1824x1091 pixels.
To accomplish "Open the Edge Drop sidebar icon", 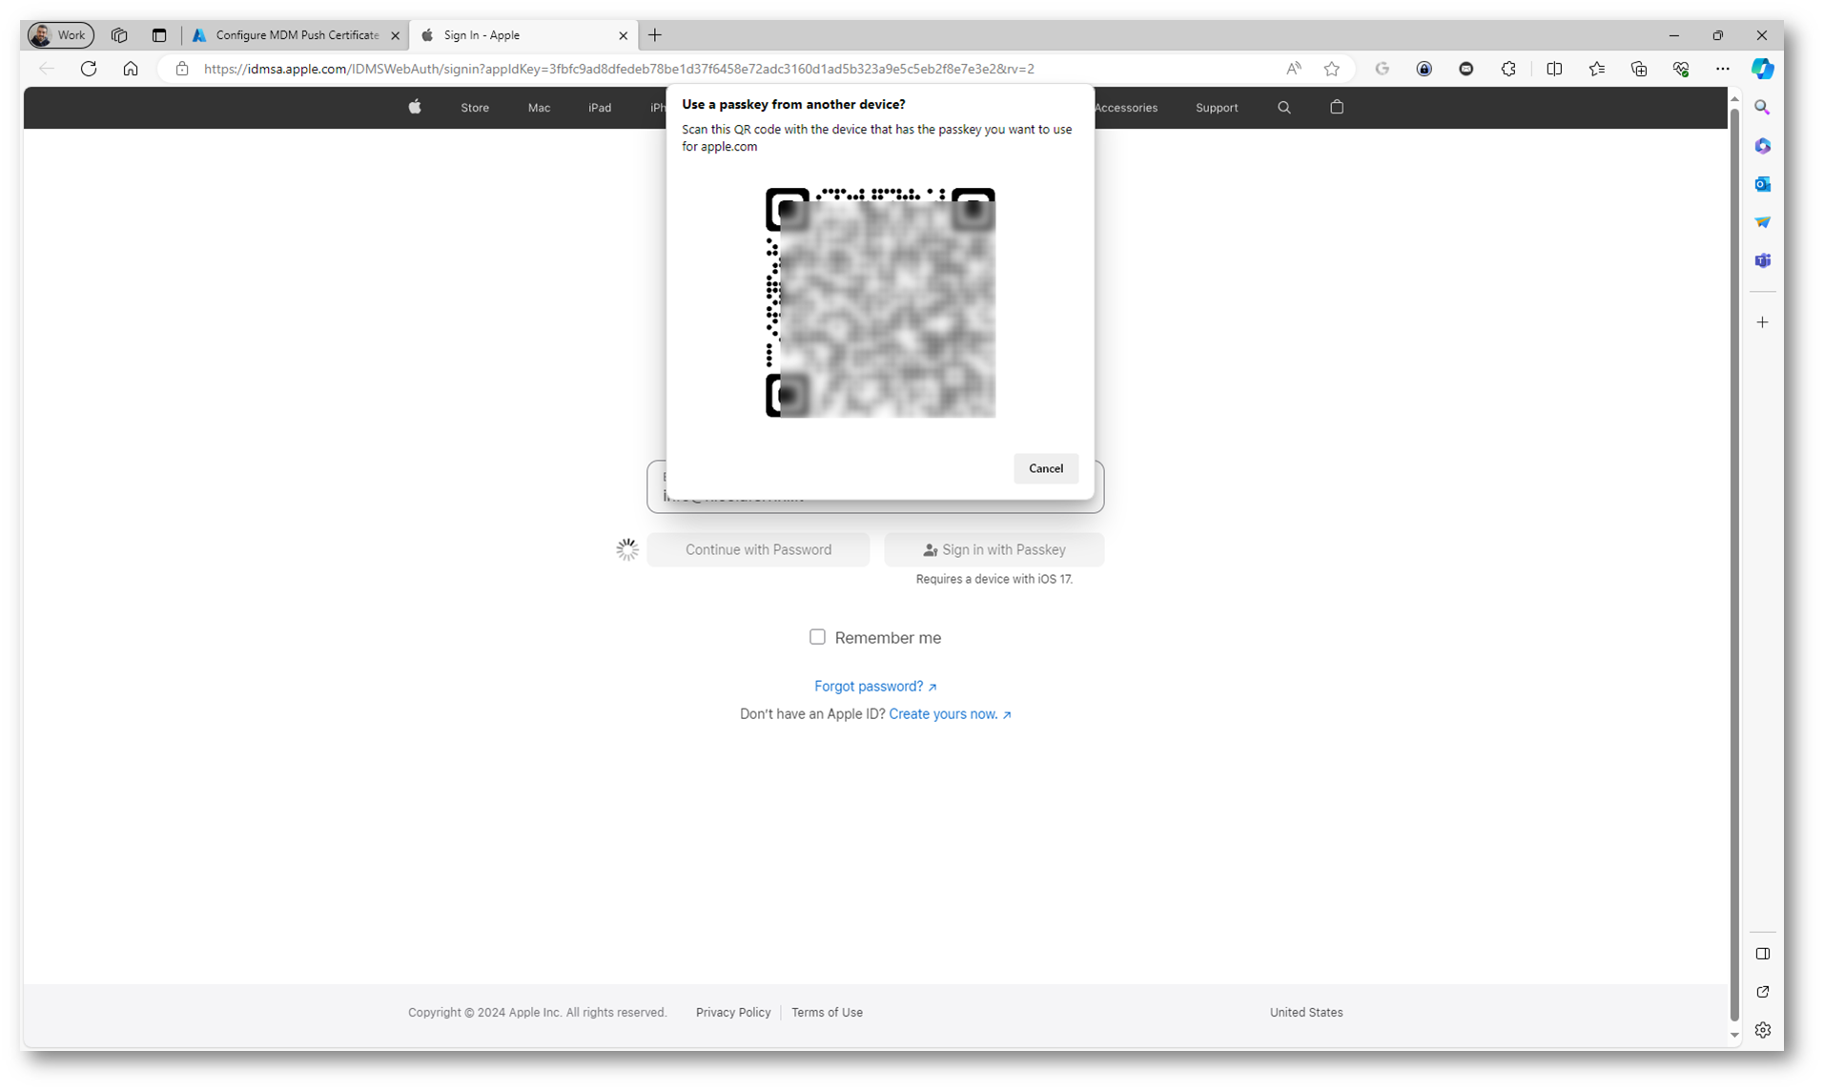I will pos(1762,222).
